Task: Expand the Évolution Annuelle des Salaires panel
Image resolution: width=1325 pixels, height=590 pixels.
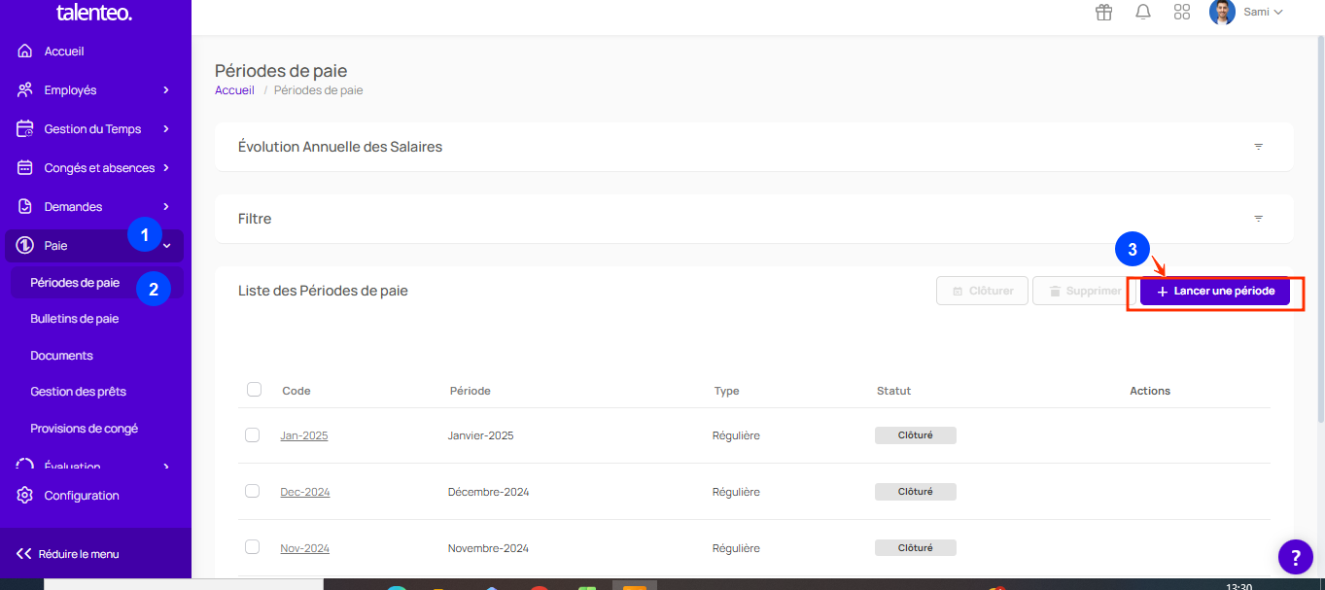Action: pos(1258,147)
